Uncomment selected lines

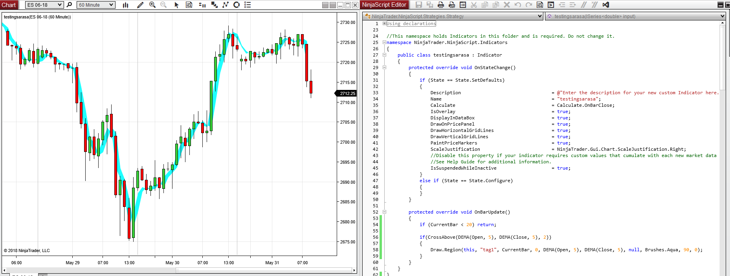[595, 5]
